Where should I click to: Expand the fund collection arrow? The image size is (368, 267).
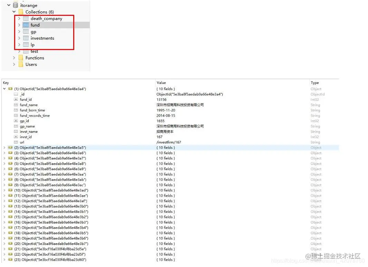19,25
